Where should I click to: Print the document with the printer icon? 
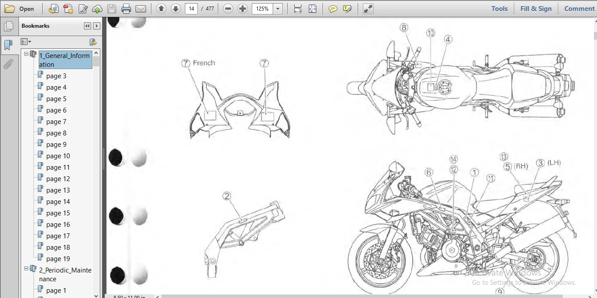pos(126,9)
